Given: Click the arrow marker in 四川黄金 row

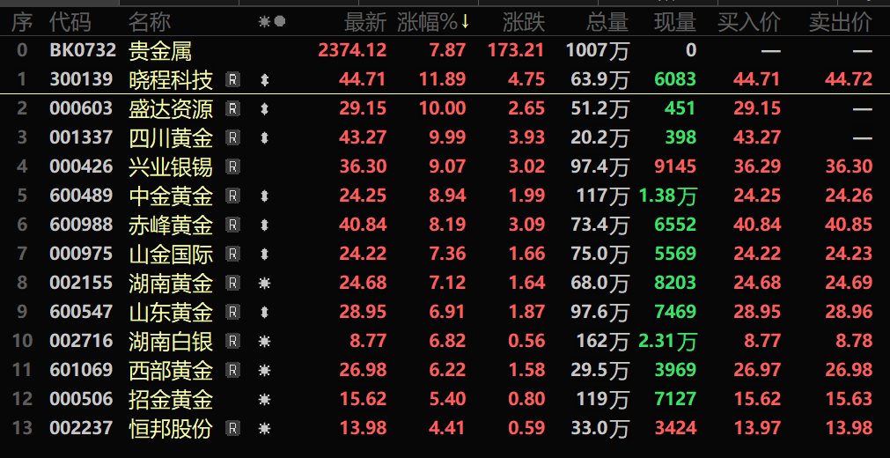Looking at the screenshot, I should click(264, 138).
